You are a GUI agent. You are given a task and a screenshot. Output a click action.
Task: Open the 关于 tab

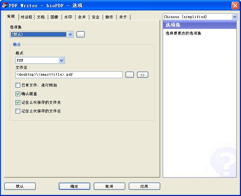[123, 17]
